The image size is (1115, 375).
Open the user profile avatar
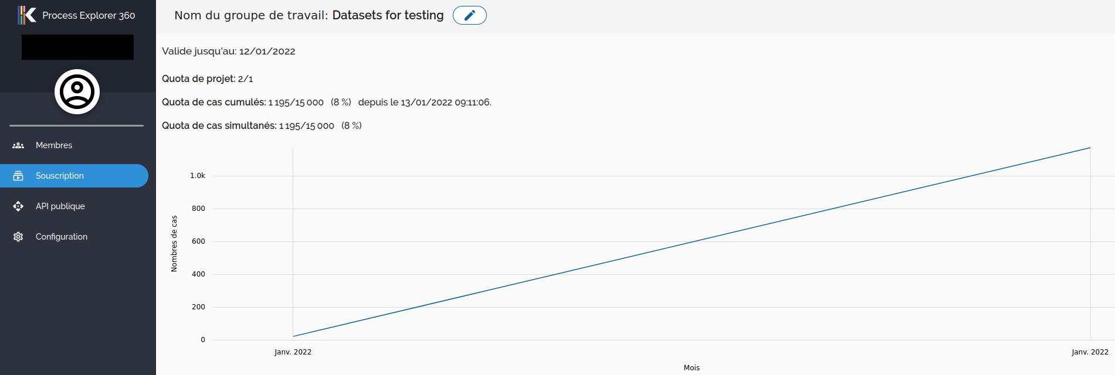(77, 92)
